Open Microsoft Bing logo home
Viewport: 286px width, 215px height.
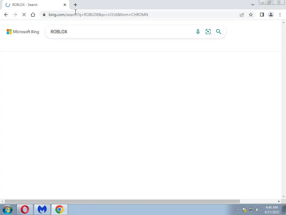(x=23, y=32)
